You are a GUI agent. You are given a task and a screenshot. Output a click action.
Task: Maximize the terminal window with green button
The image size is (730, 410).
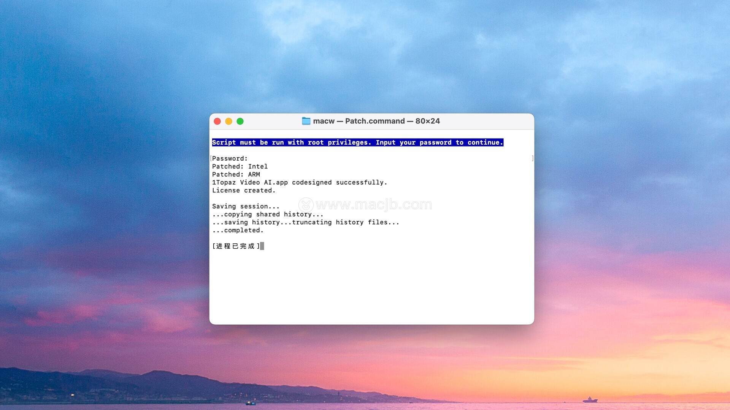point(240,121)
